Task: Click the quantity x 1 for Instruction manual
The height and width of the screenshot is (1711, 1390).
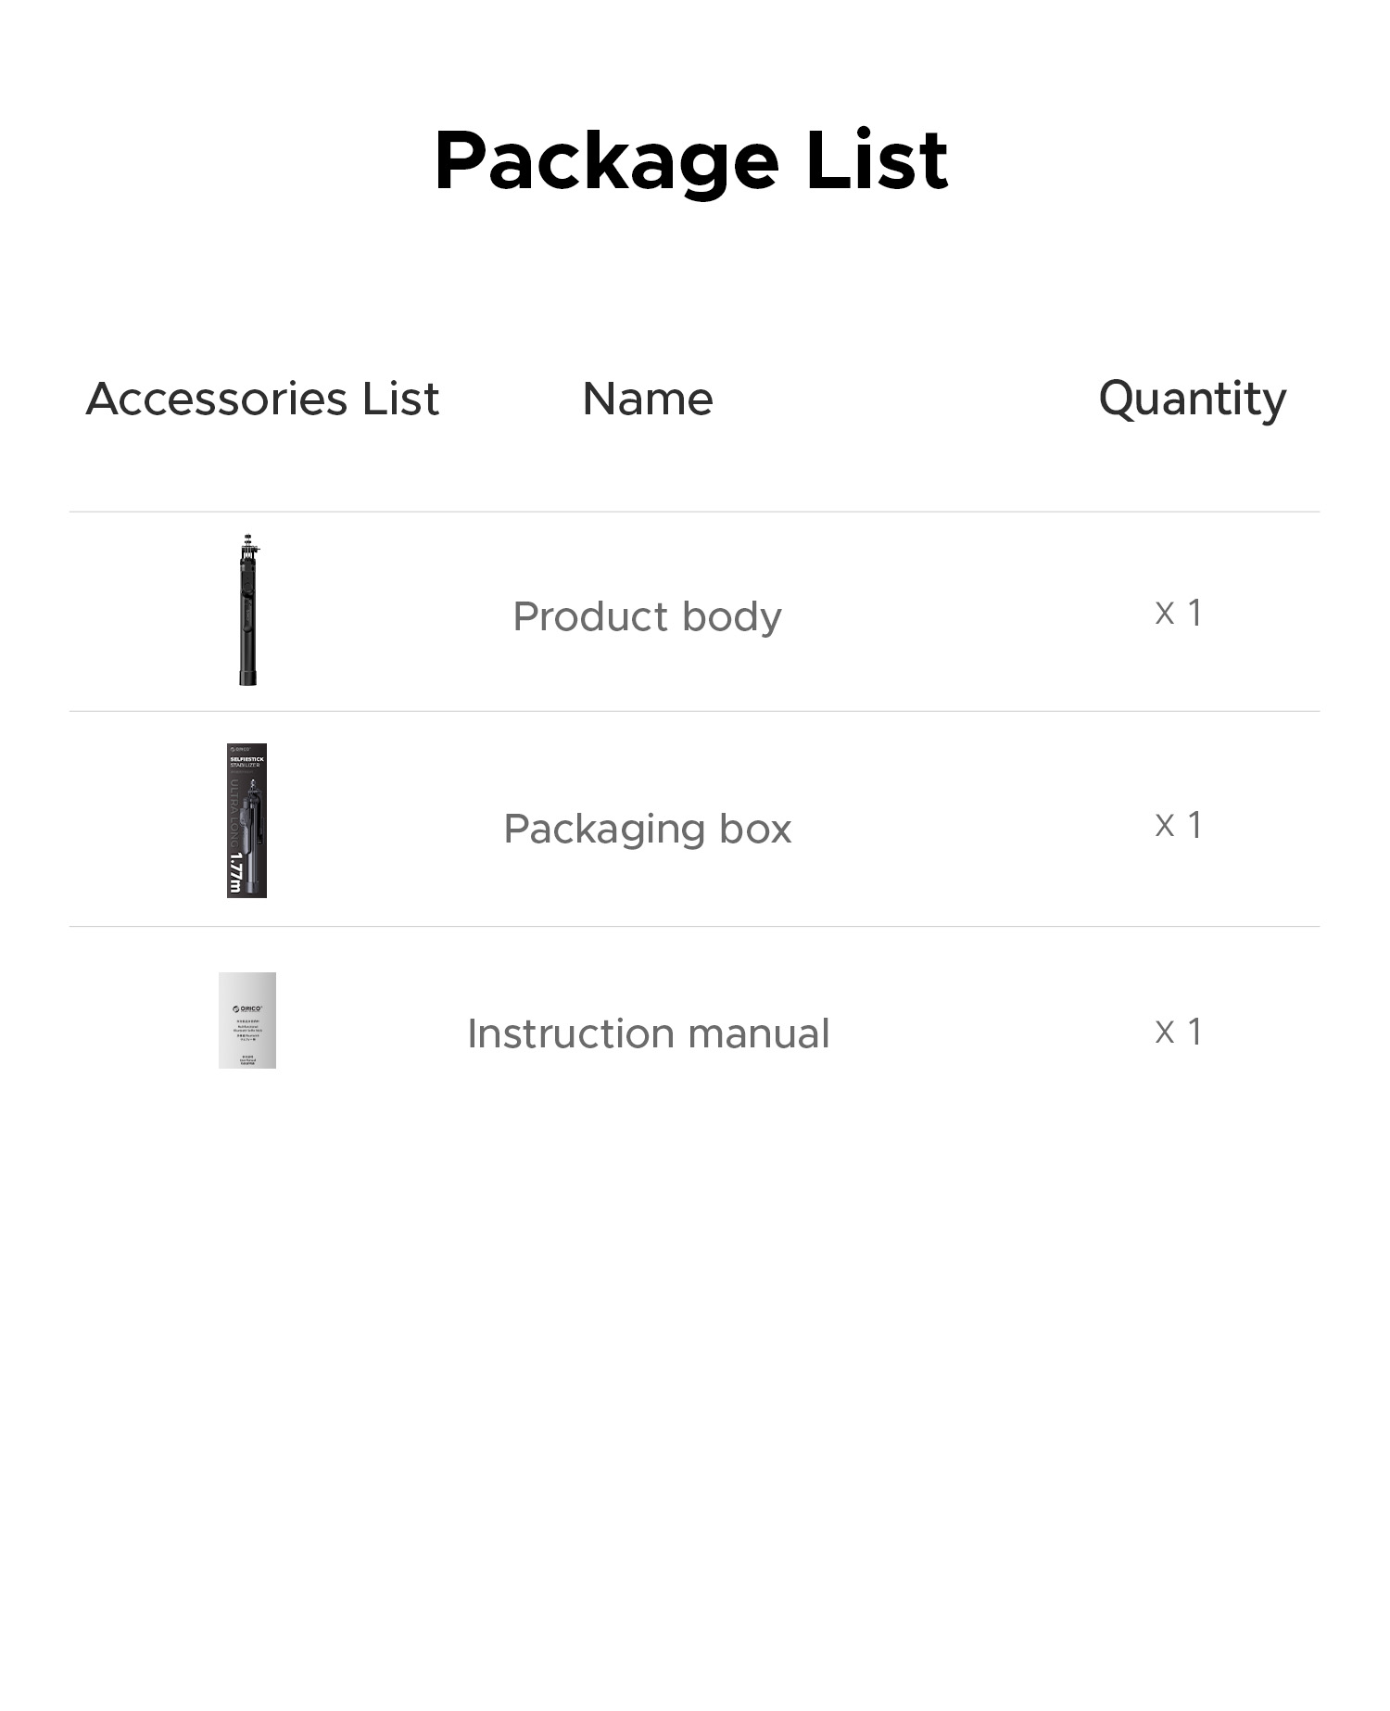Action: point(1178,1032)
